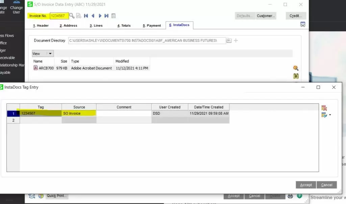The image size is (346, 204).
Task: Accept the InstaDocs tag entry
Action: click(x=305, y=185)
